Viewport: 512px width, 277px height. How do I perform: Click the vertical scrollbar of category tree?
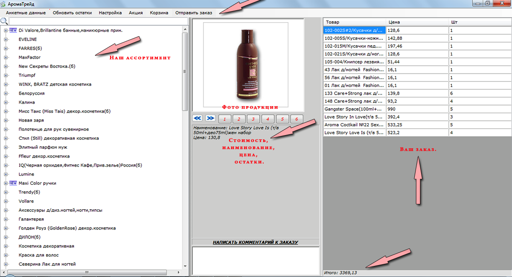pos(185,147)
